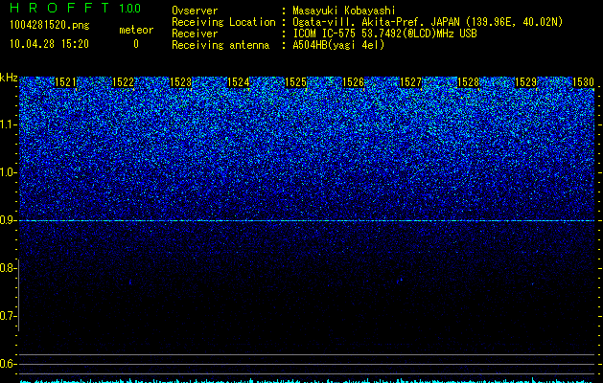The width and height of the screenshot is (603, 383).
Task: Click the 1529 time marker
Action: click(525, 82)
